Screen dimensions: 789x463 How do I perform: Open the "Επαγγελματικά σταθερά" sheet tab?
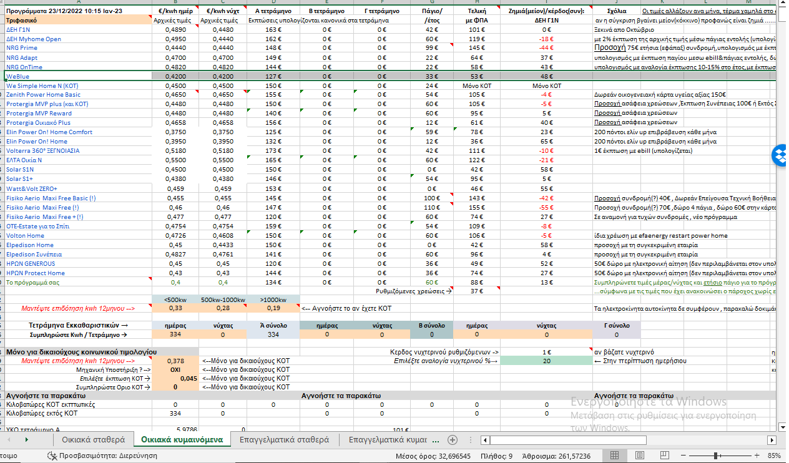pyautogui.click(x=284, y=439)
